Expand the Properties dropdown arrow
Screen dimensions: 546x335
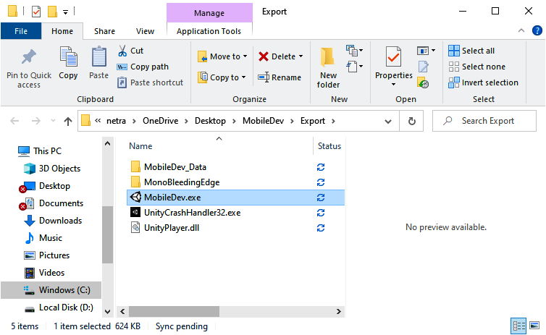393,85
